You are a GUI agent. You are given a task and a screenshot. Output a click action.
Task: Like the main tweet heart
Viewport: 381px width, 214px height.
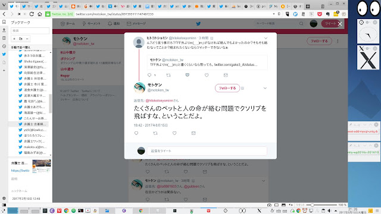coord(174,133)
